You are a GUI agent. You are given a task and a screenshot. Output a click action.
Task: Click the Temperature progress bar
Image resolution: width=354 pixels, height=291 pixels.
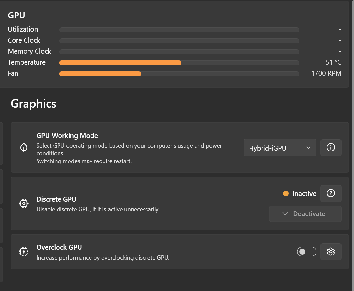pyautogui.click(x=179, y=62)
